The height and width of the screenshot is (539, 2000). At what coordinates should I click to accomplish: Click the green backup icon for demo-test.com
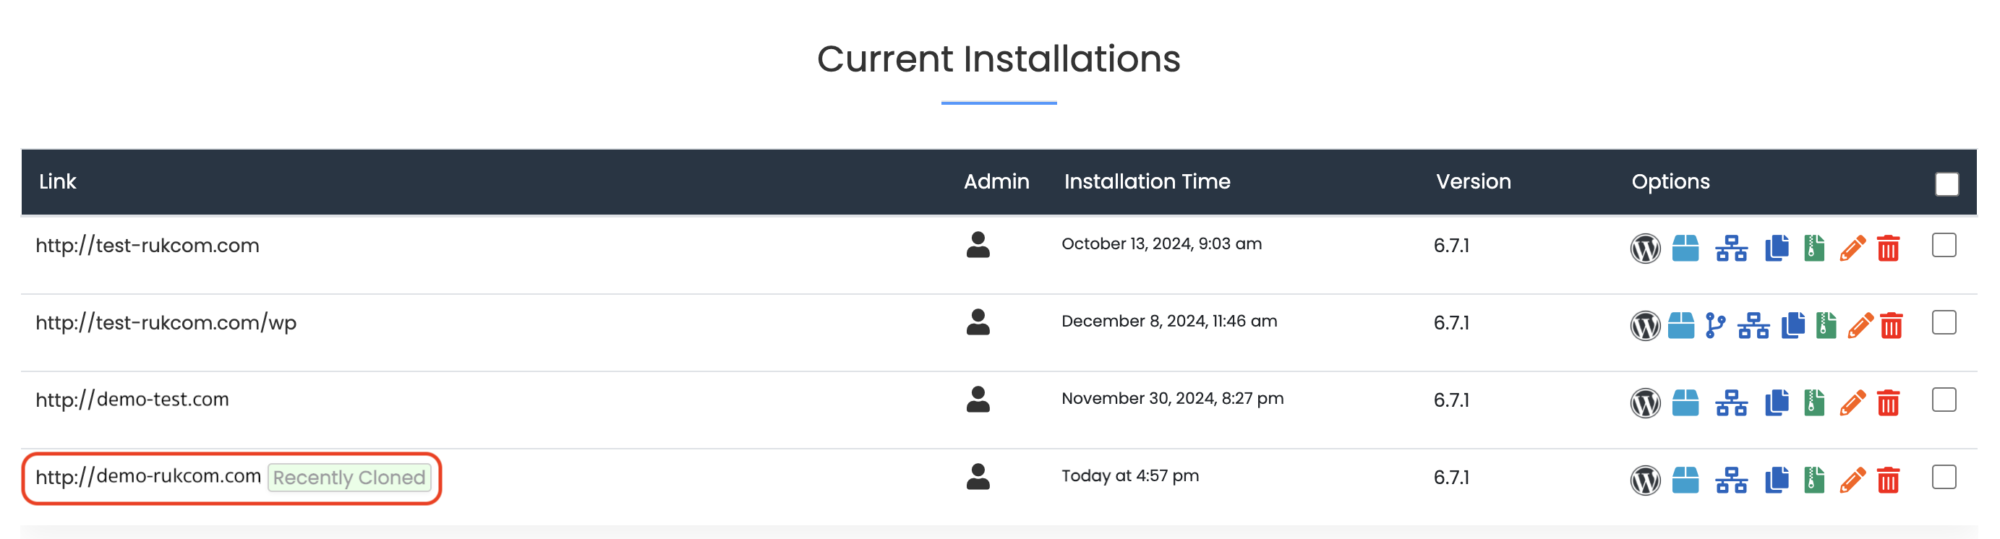1813,403
